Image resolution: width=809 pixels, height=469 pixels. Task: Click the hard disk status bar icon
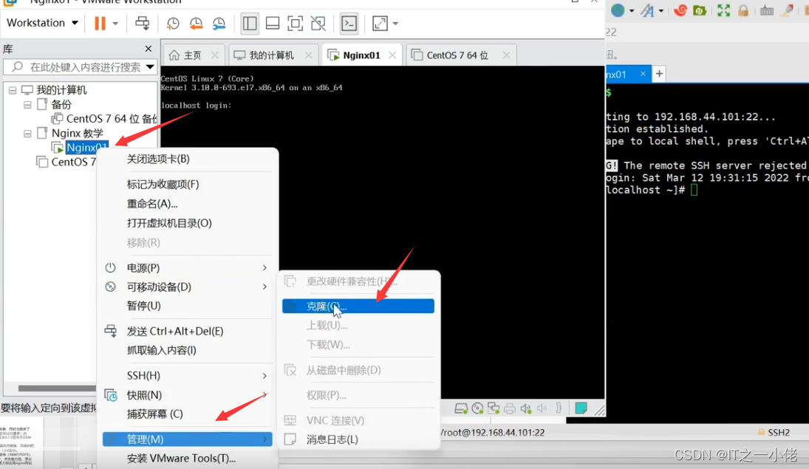click(x=460, y=407)
